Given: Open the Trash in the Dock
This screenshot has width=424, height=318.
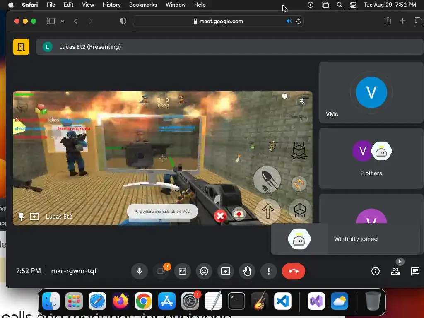Looking at the screenshot, I should coord(373,301).
